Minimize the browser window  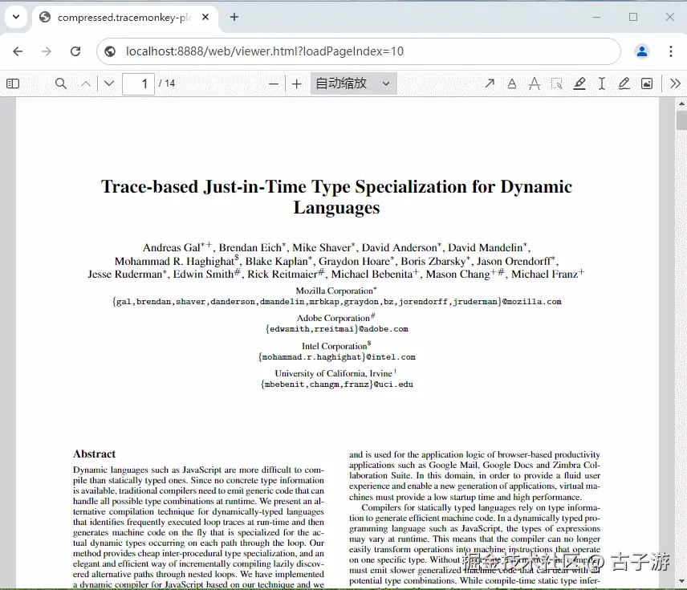[596, 17]
